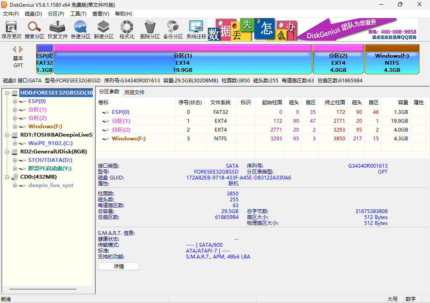Expand the 胖哥PE启动盘(Y:) node
Image resolution: width=430 pixels, height=303 pixels.
tap(15, 169)
